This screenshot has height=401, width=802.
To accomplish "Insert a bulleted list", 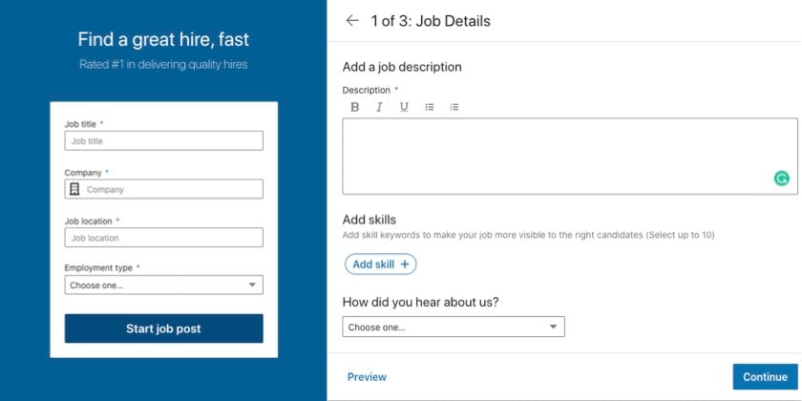I will 430,107.
